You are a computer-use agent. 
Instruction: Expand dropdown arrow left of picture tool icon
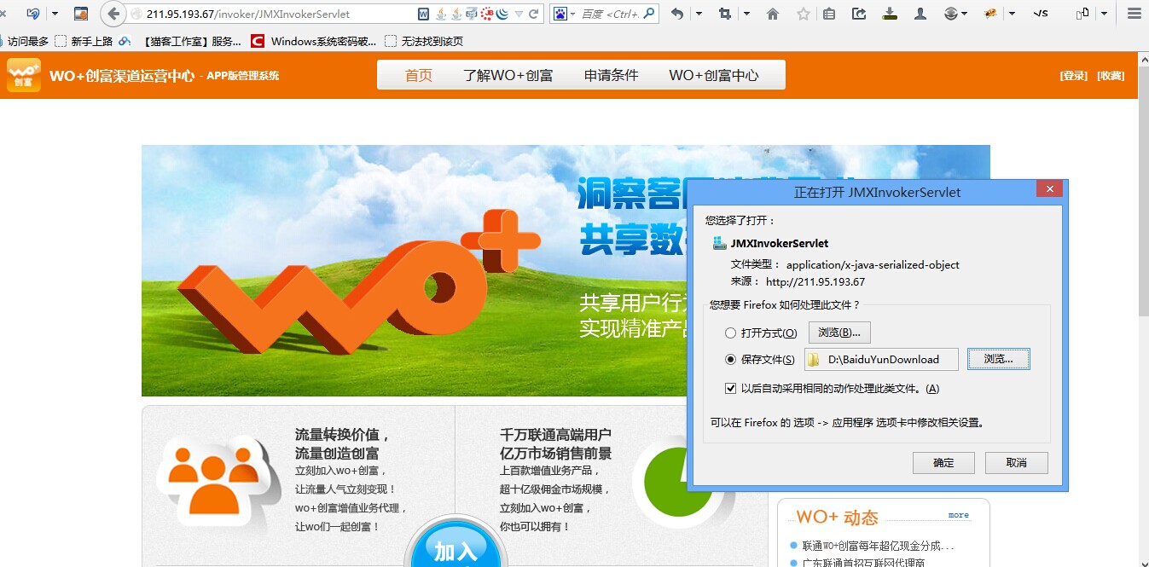pyautogui.click(x=55, y=14)
